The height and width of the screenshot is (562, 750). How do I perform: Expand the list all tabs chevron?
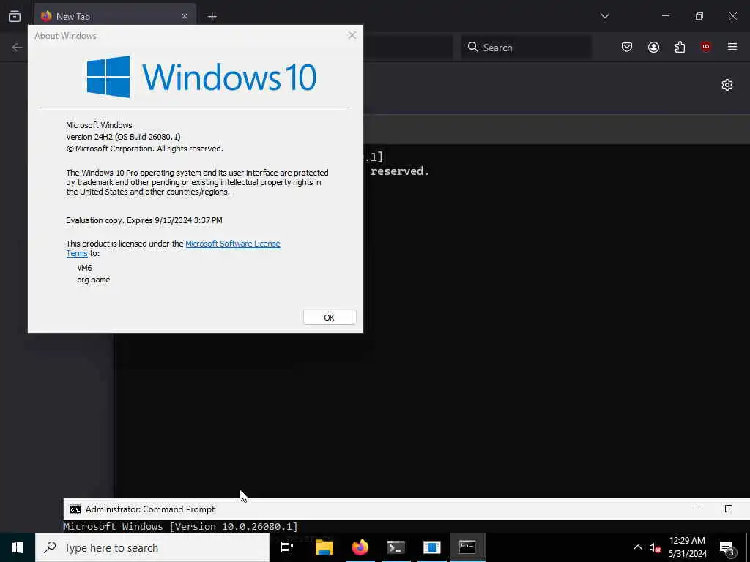[604, 16]
